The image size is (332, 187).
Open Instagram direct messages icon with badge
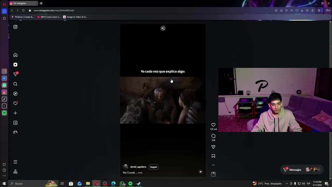tap(16, 74)
